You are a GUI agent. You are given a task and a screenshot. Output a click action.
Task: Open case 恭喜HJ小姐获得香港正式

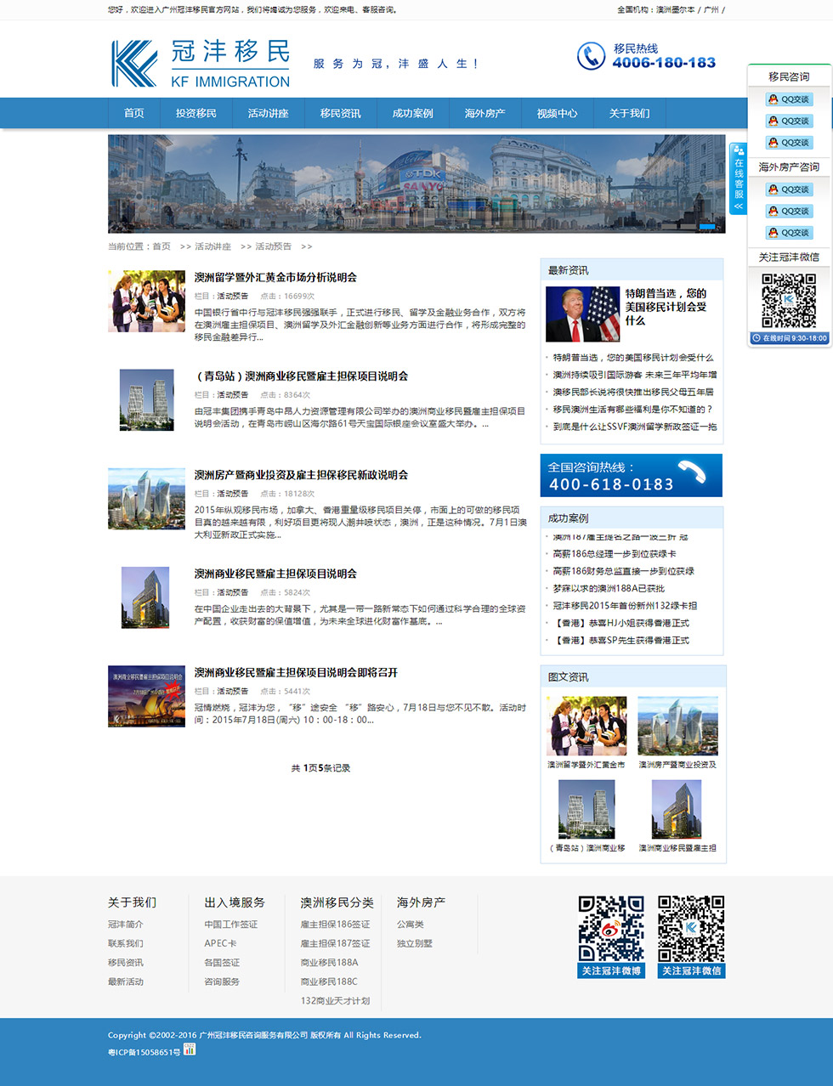coord(621,623)
